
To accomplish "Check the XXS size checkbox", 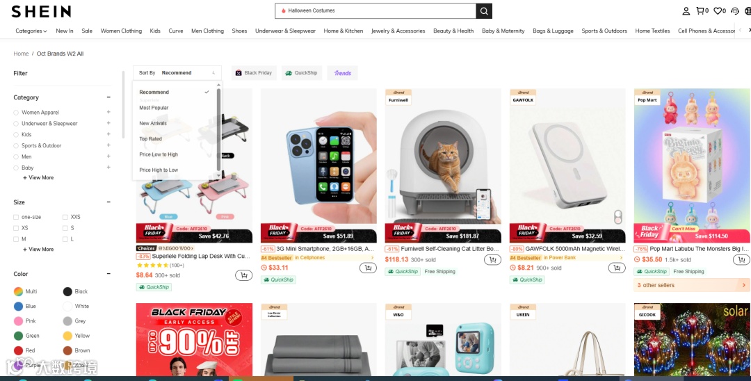I will [65, 217].
